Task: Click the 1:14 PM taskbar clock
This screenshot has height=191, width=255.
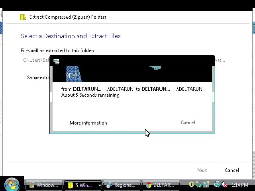Action: point(240,185)
